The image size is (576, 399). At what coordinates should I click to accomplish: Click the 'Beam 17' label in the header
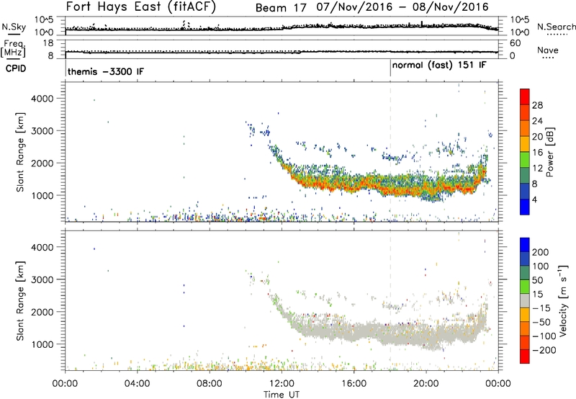tap(281, 8)
